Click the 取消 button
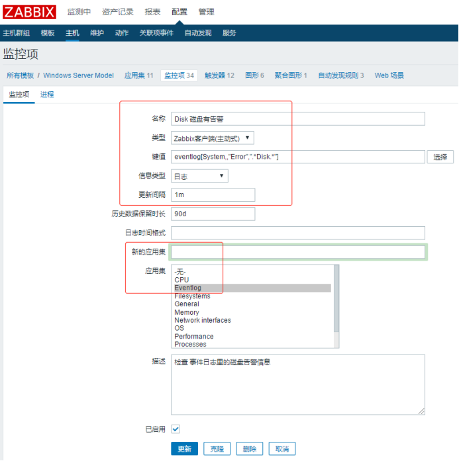The height and width of the screenshot is (461, 459). pos(282,448)
